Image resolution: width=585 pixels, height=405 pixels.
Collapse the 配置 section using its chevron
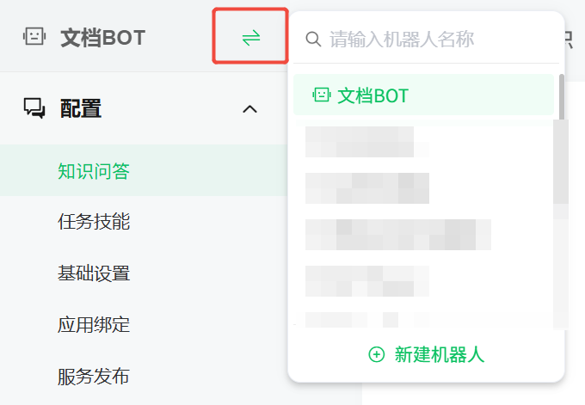click(x=250, y=109)
